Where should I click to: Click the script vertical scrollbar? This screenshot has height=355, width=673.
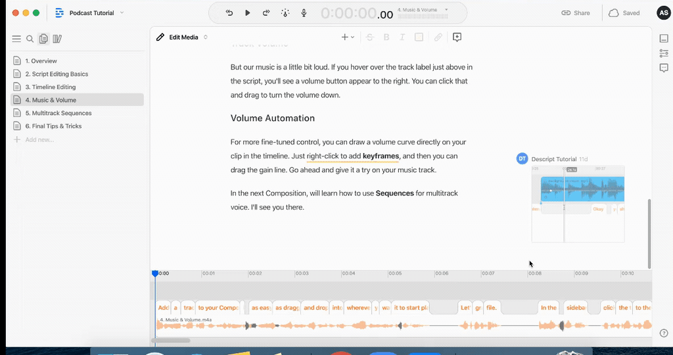[649, 233]
